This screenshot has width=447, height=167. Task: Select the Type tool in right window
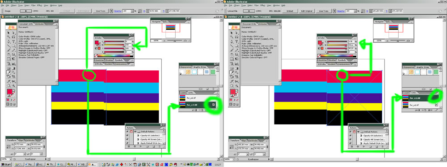point(236,41)
